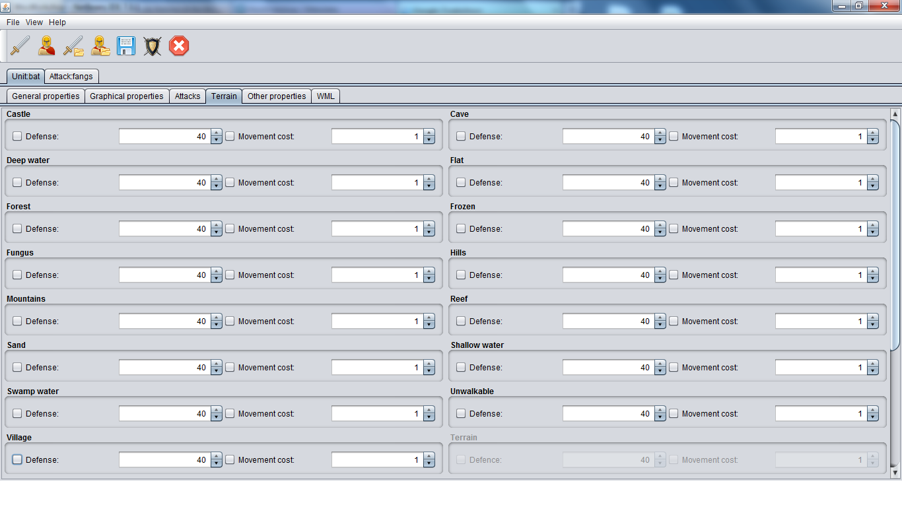902x507 pixels.
Task: Toggle the Swamp water Defense checkbox
Action: 17,414
